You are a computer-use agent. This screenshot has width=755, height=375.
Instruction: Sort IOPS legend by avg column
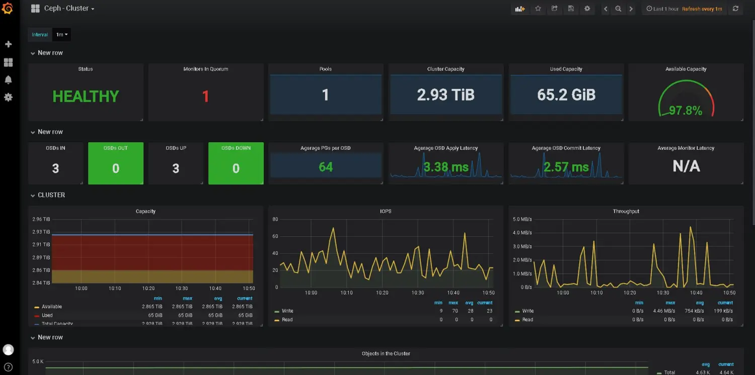(x=469, y=303)
